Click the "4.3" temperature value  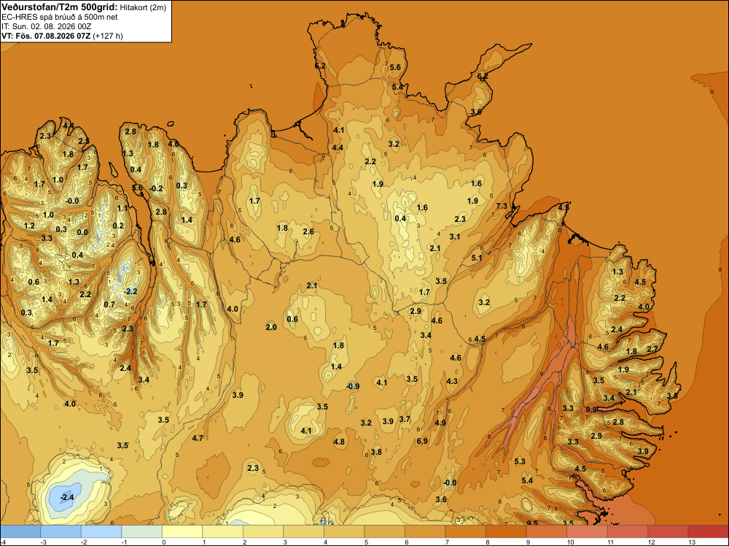tap(452, 381)
